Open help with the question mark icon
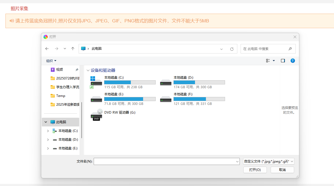The height and width of the screenshot is (186, 334). [292, 61]
